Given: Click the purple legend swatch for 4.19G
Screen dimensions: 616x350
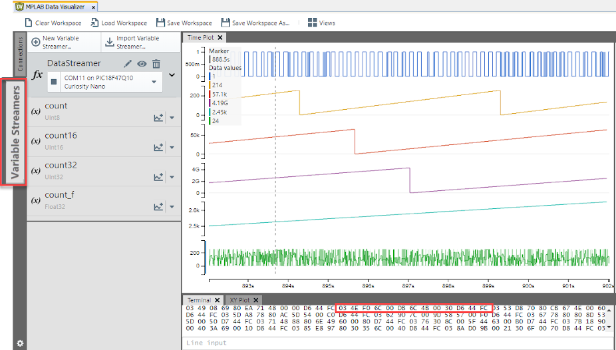Looking at the screenshot, I should (210, 103).
